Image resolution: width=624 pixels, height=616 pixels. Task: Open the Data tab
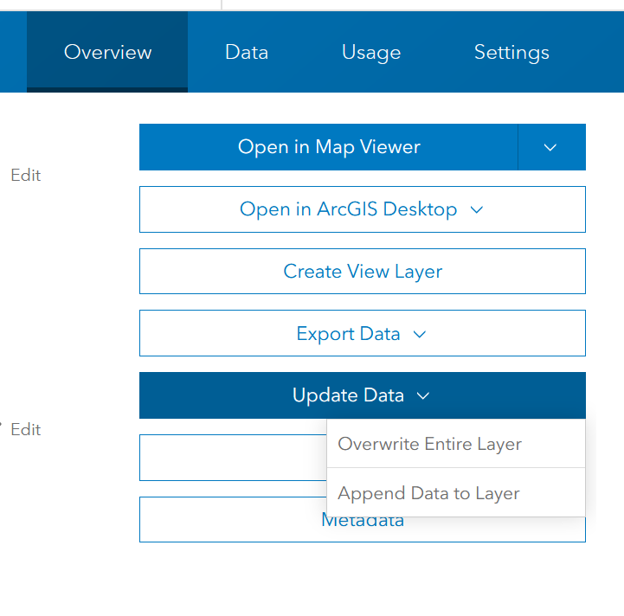[x=247, y=52]
